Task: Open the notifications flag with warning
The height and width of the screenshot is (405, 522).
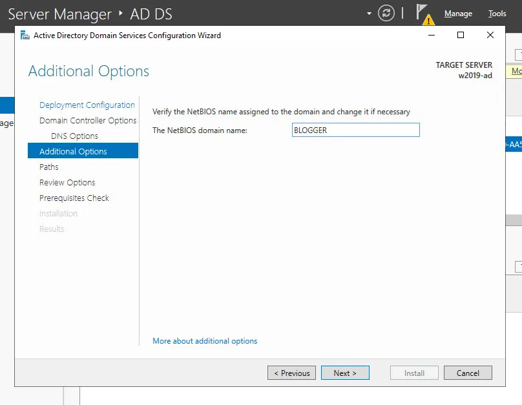Action: 423,13
